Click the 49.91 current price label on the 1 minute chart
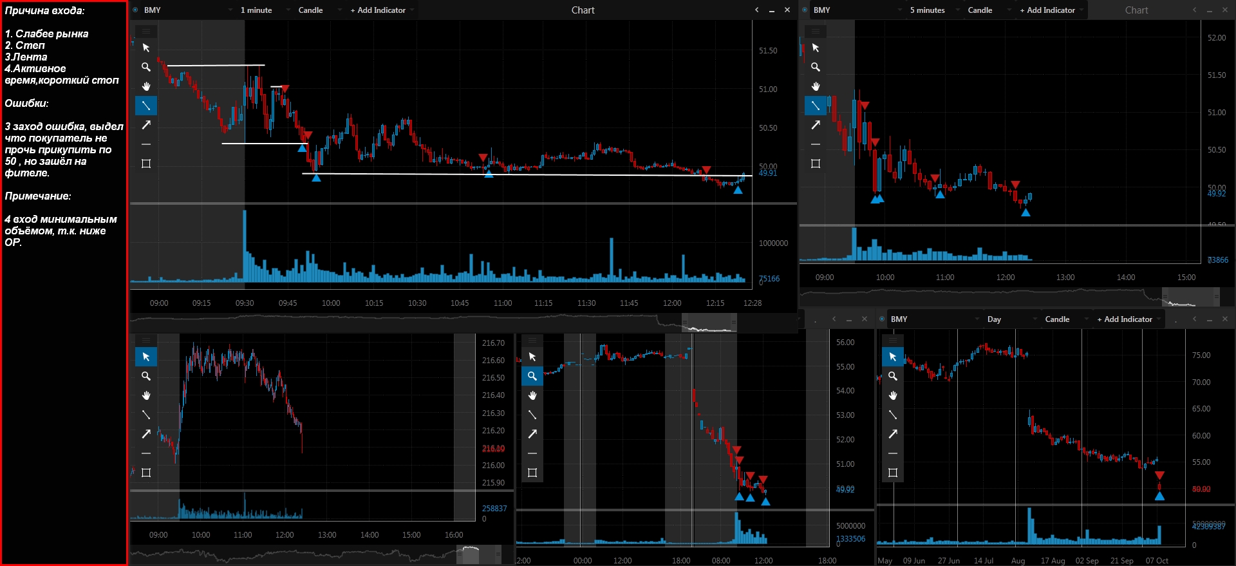The image size is (1236, 566). [x=768, y=173]
